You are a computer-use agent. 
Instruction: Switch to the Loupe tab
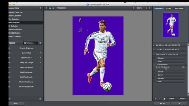[168, 9]
